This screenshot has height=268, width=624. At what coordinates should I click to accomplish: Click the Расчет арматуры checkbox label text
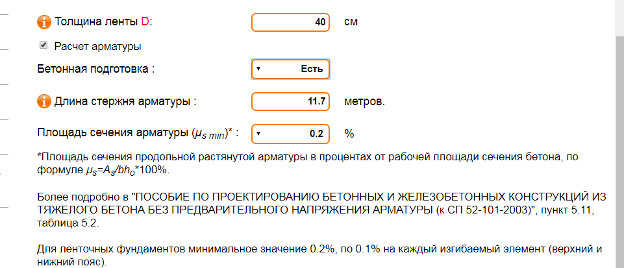pyautogui.click(x=98, y=47)
